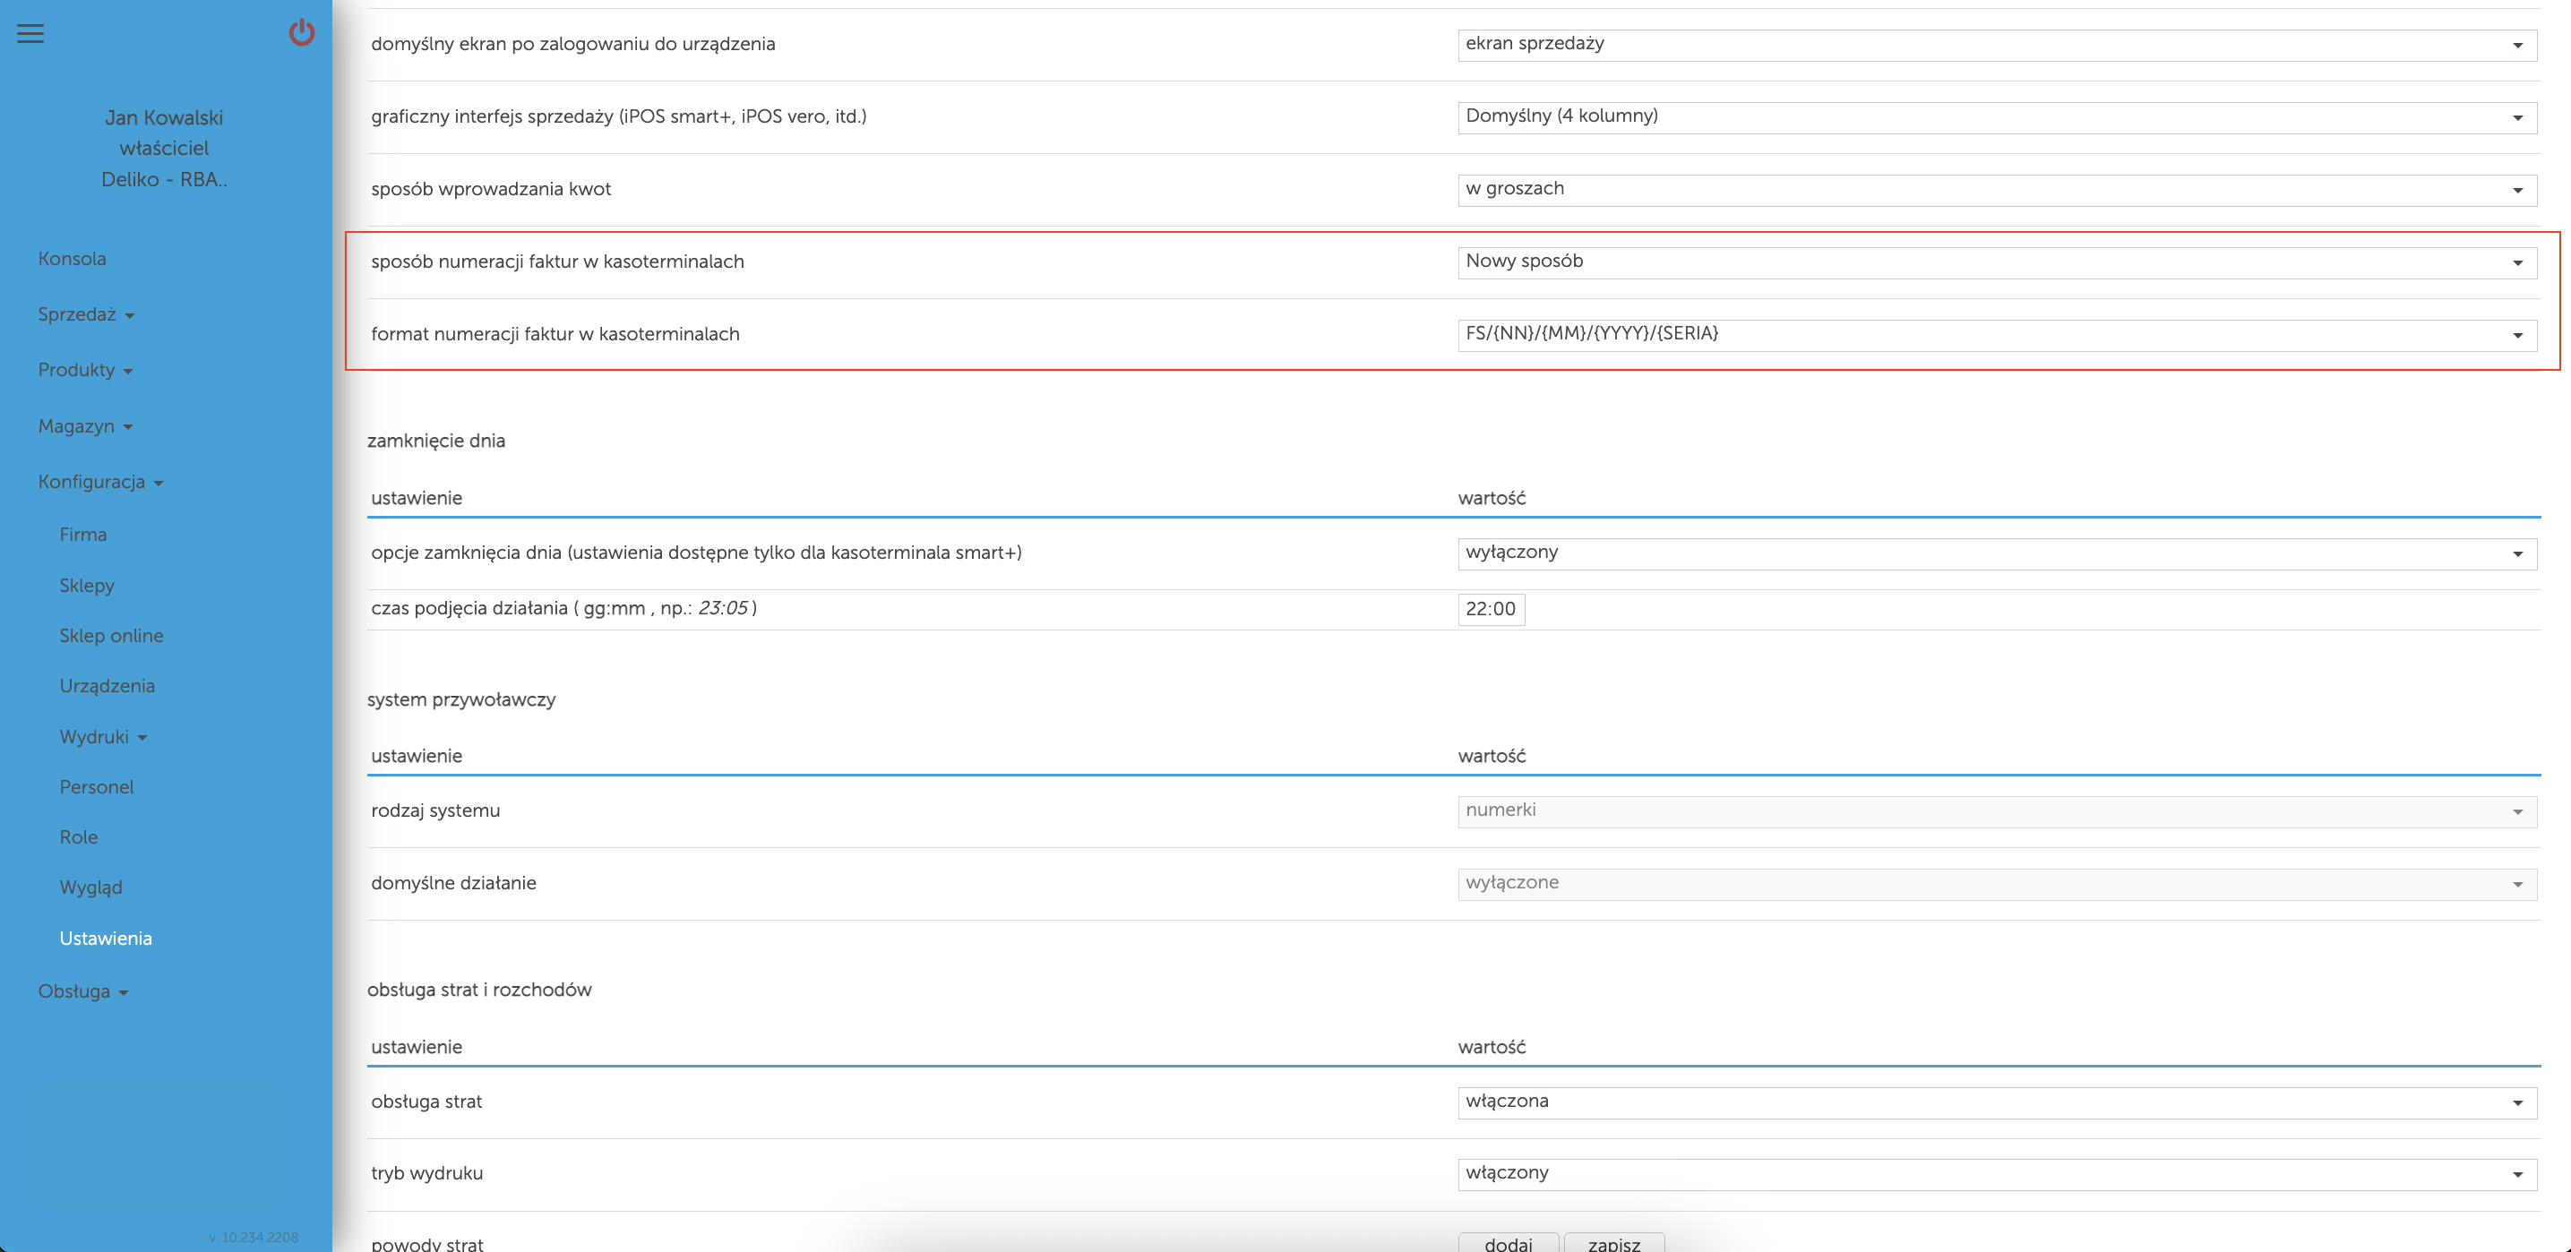Expand the Produkty menu
This screenshot has height=1252, width=2571.
click(85, 370)
